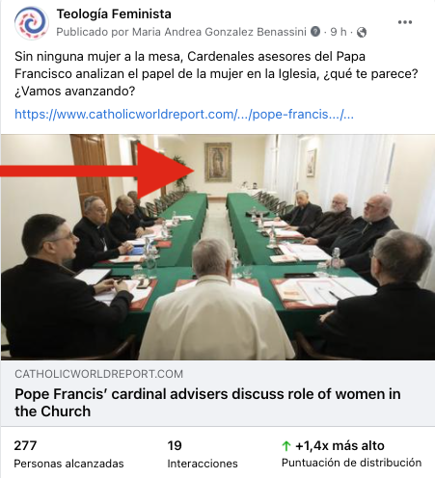Open Maria Andrea Gonzalez Benassini profile
Viewport: 435px width, 478px height.
pos(219,32)
